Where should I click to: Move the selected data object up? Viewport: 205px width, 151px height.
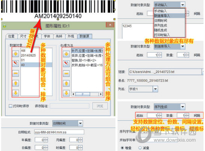point(16,83)
